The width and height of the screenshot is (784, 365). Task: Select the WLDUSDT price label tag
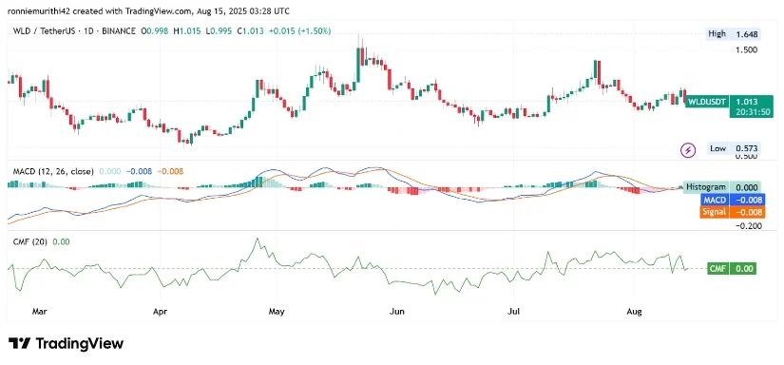tap(706, 102)
